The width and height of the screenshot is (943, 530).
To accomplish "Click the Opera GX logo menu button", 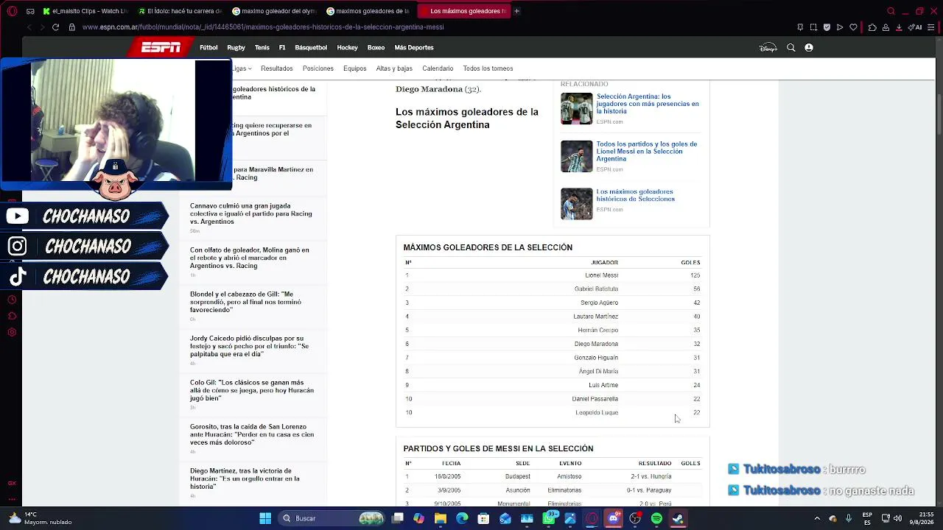I will point(12,11).
